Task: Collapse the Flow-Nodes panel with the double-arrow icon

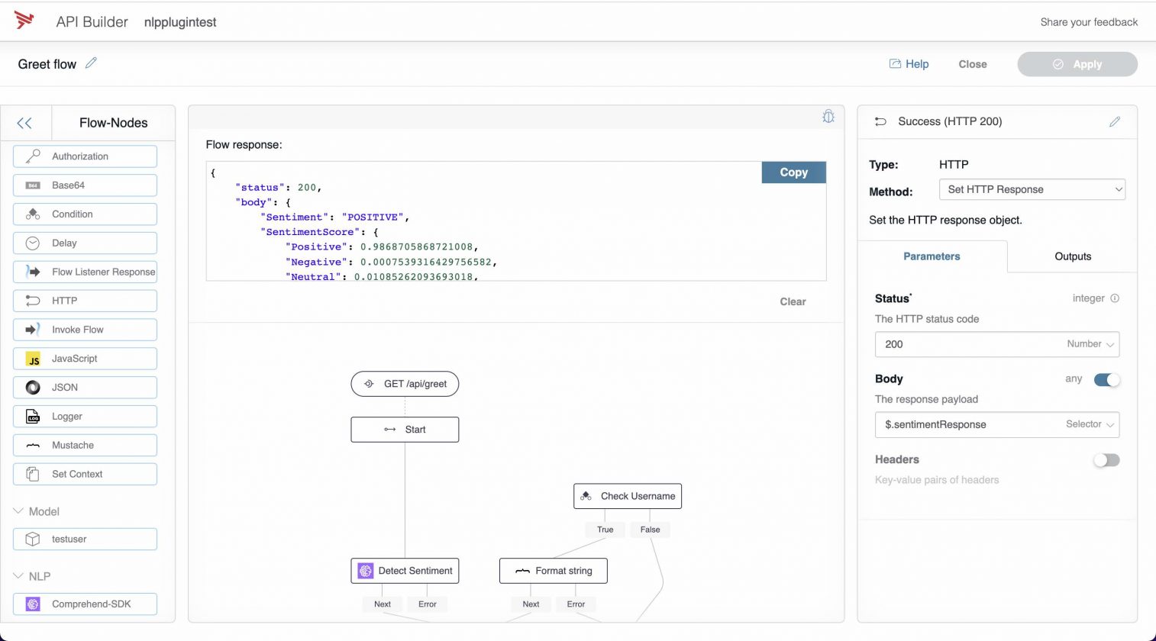Action: point(25,123)
